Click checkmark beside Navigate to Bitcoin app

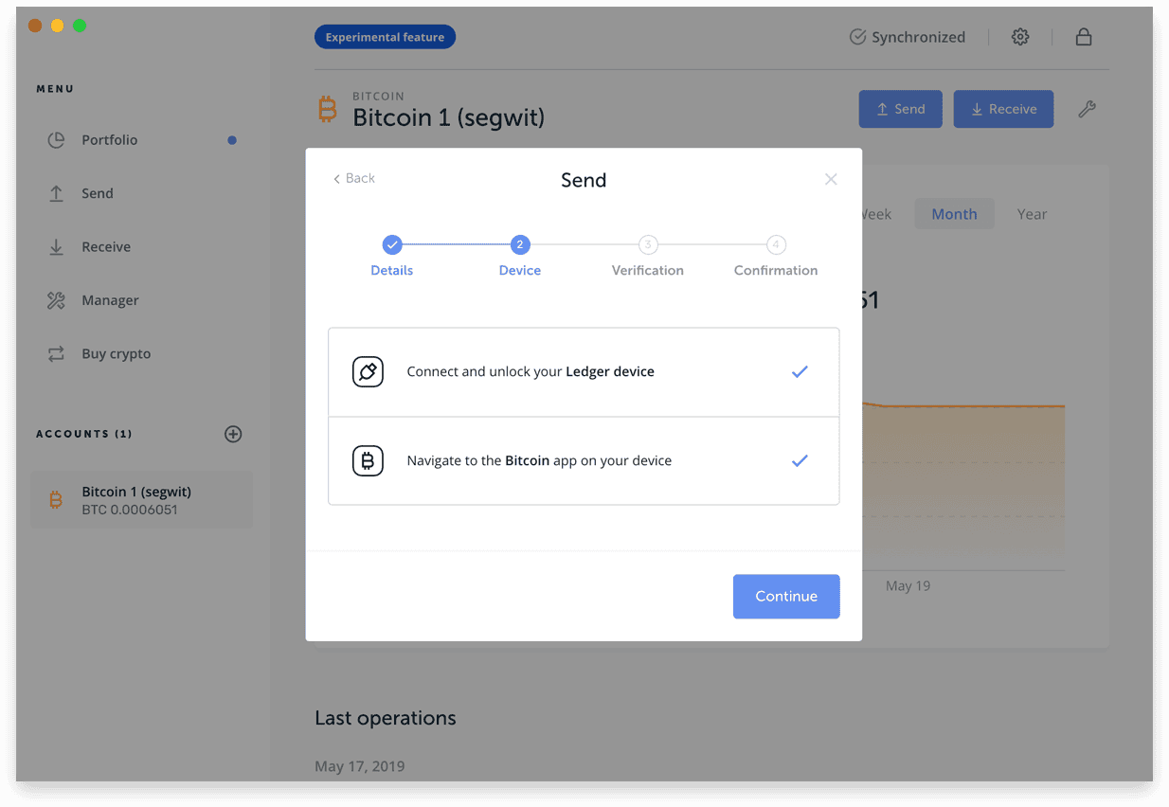(800, 461)
